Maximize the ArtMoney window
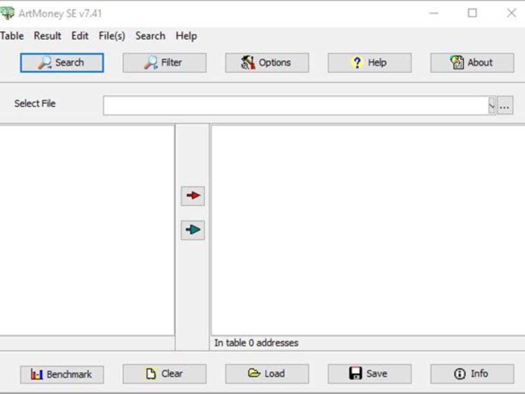The height and width of the screenshot is (394, 525). coord(472,13)
